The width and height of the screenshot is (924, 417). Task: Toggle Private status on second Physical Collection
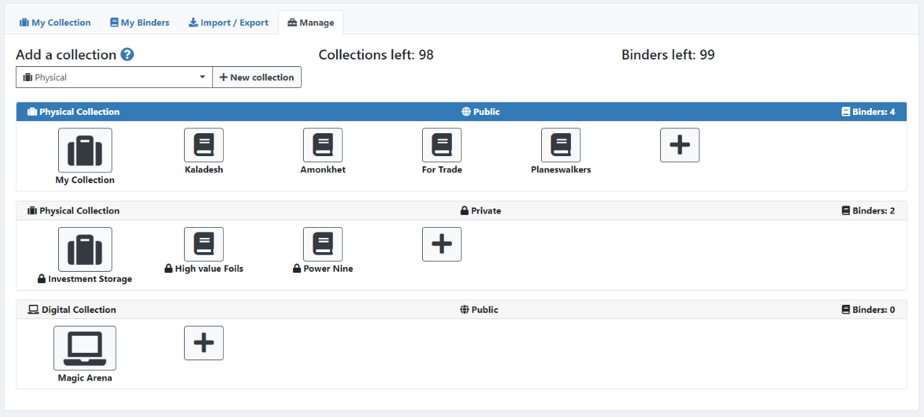coord(480,211)
